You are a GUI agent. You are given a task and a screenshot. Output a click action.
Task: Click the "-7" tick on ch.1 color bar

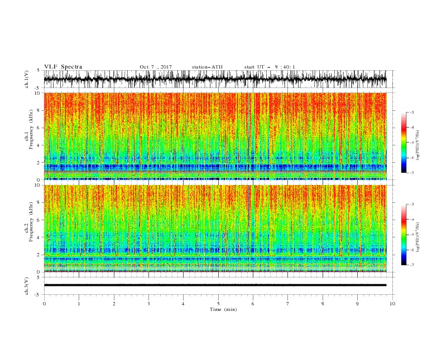412,173
